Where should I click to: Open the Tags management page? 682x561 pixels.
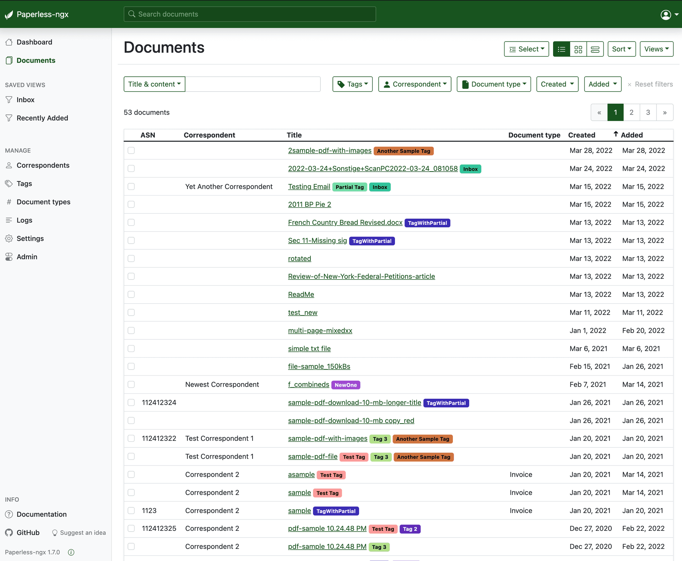pos(24,184)
